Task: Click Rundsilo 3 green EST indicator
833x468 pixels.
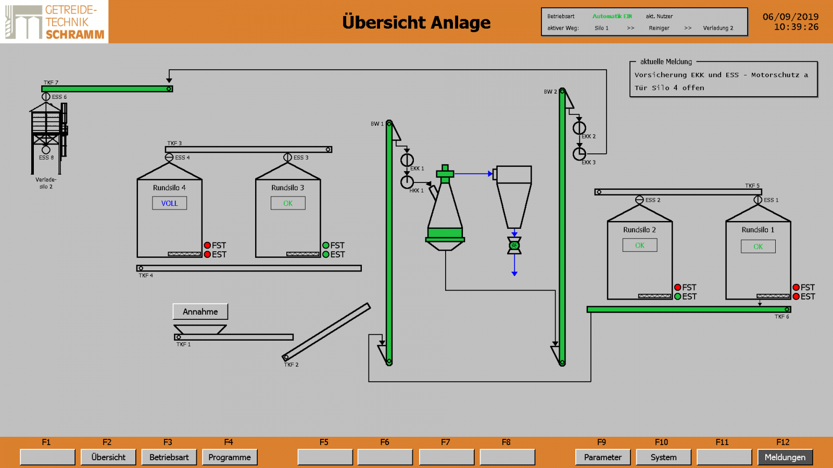Action: [326, 254]
